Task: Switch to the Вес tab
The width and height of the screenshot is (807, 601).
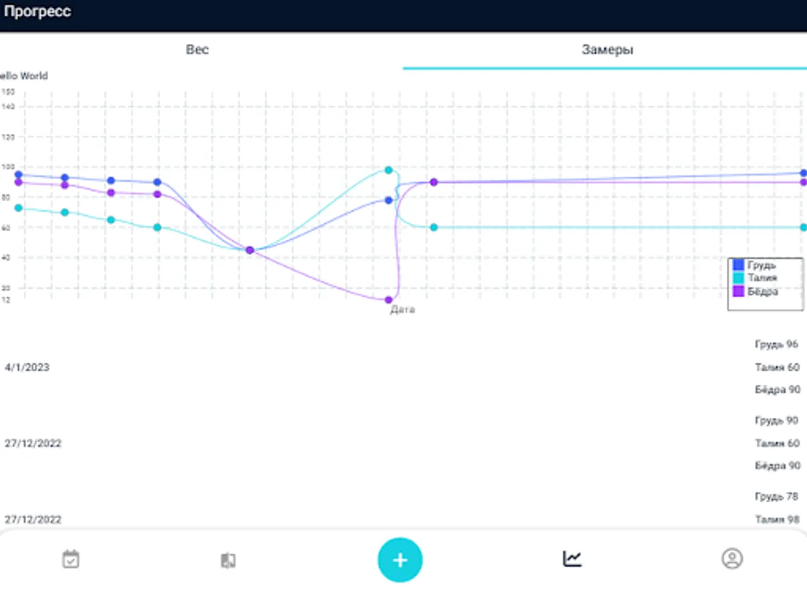Action: [x=198, y=49]
